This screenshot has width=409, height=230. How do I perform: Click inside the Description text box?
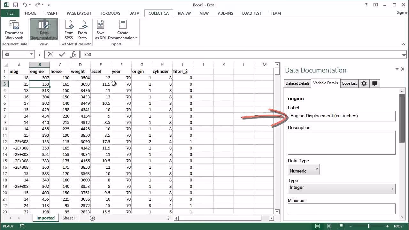pyautogui.click(x=342, y=142)
